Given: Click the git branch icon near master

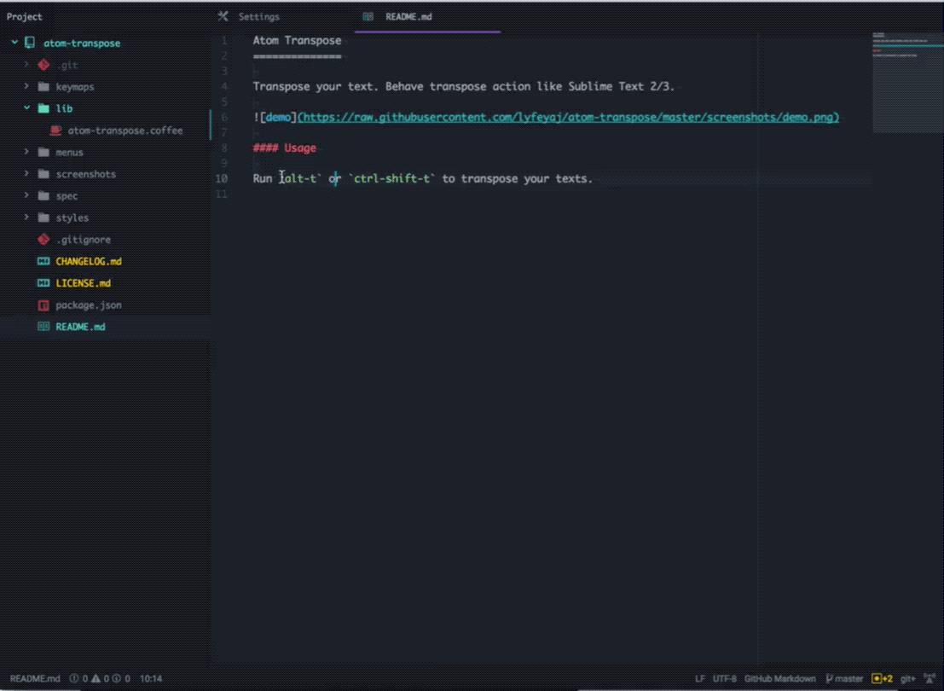Looking at the screenshot, I should 829,678.
